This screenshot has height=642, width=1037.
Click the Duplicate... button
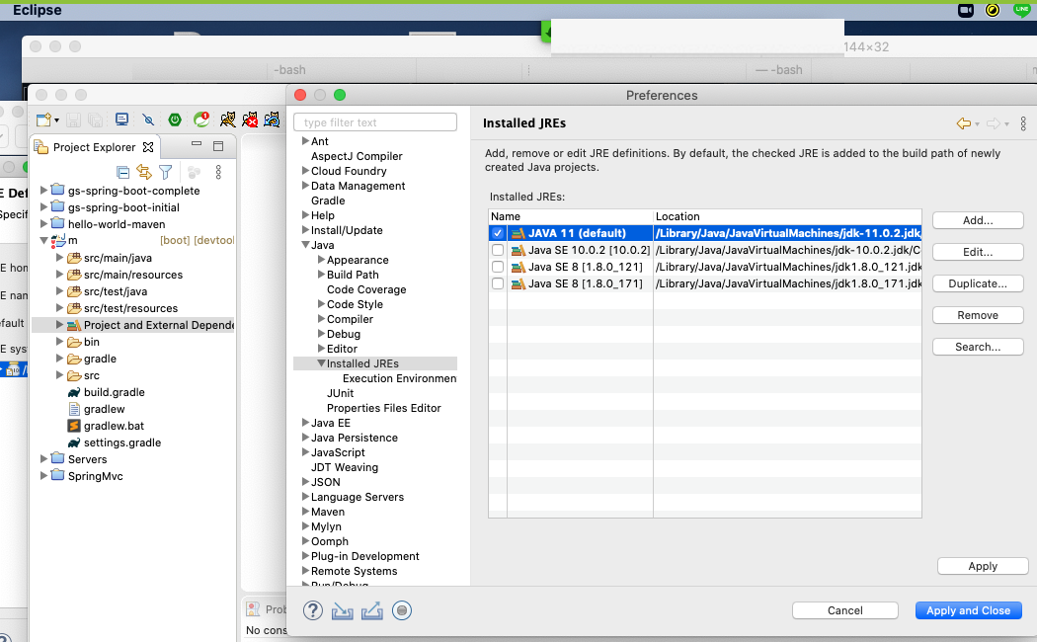[x=978, y=283]
